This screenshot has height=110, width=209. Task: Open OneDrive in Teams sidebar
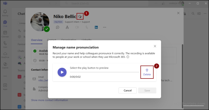5,55
